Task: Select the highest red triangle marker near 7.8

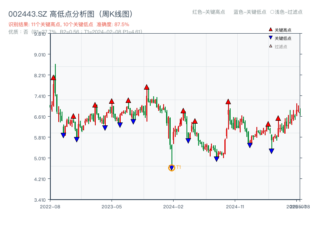Action: point(147,87)
